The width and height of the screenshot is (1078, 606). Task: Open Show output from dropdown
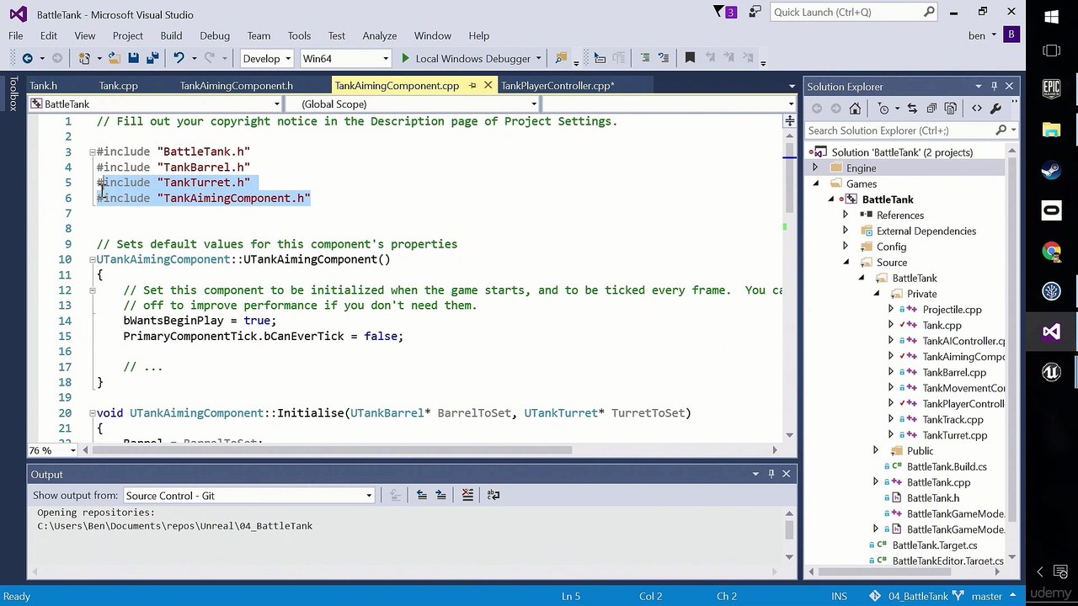pos(248,496)
